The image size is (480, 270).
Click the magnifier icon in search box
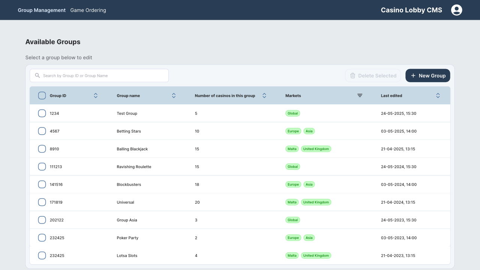pyautogui.click(x=37, y=75)
